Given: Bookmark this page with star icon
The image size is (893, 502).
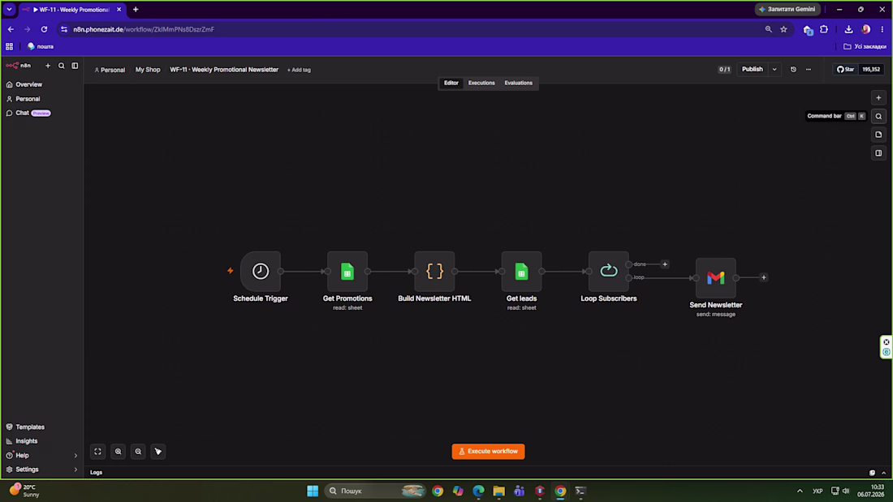Looking at the screenshot, I should [x=783, y=29].
